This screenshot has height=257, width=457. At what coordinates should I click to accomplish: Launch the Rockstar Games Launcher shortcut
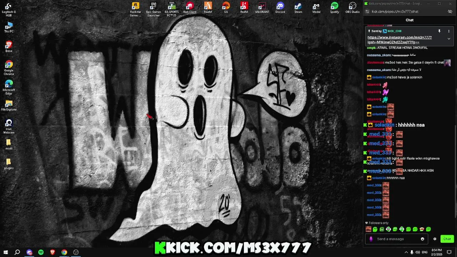tap(135, 9)
